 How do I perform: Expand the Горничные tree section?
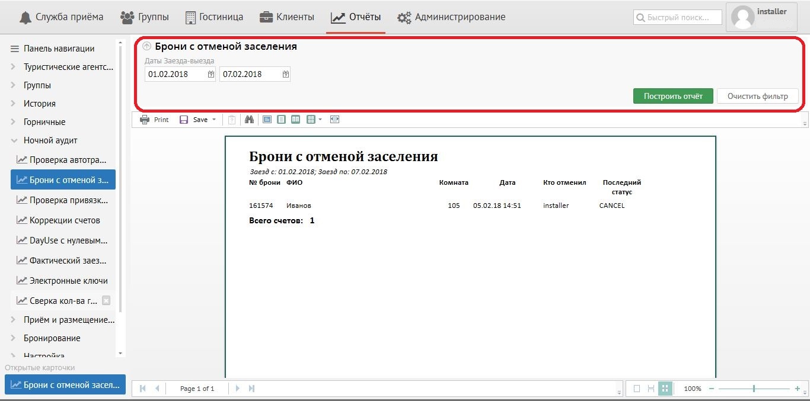13,122
